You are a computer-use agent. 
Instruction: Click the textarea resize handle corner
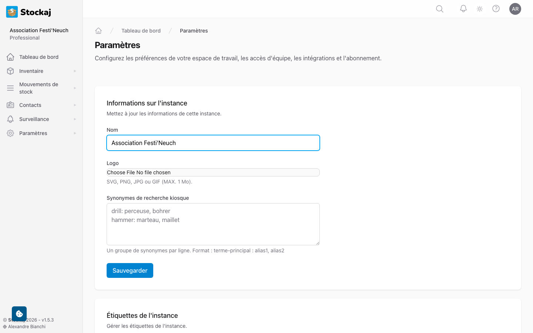click(x=317, y=243)
